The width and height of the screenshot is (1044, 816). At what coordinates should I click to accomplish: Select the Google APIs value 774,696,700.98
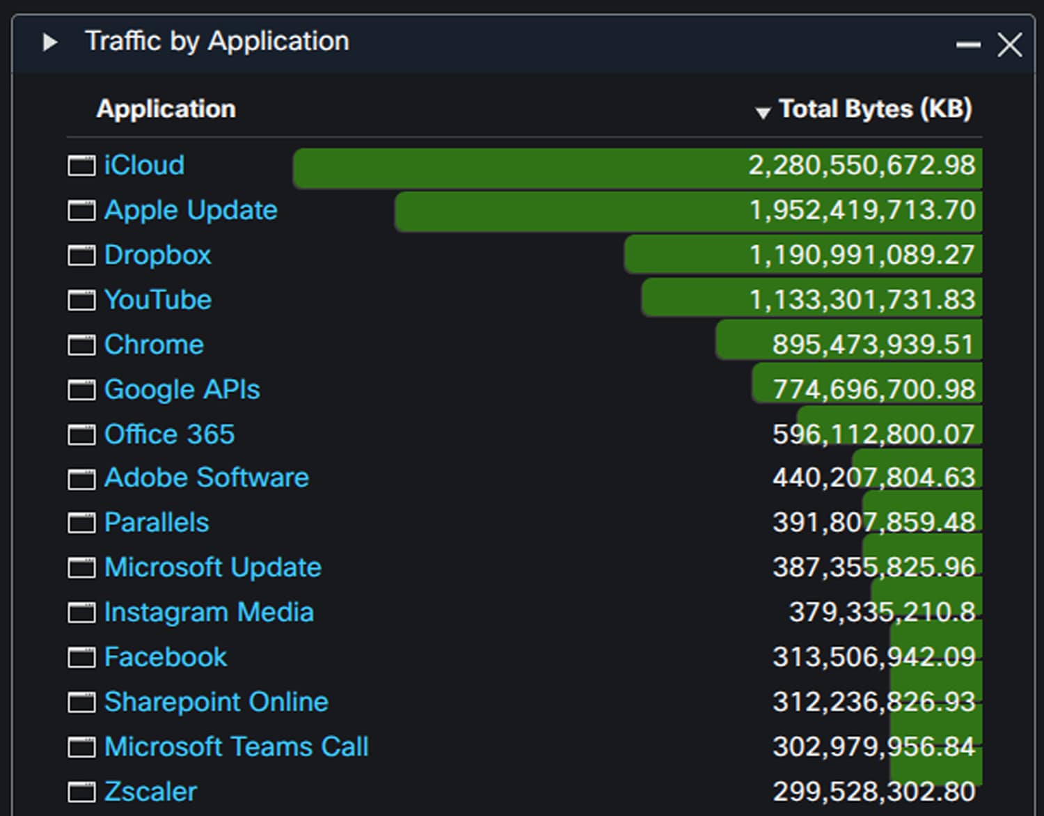coord(874,389)
